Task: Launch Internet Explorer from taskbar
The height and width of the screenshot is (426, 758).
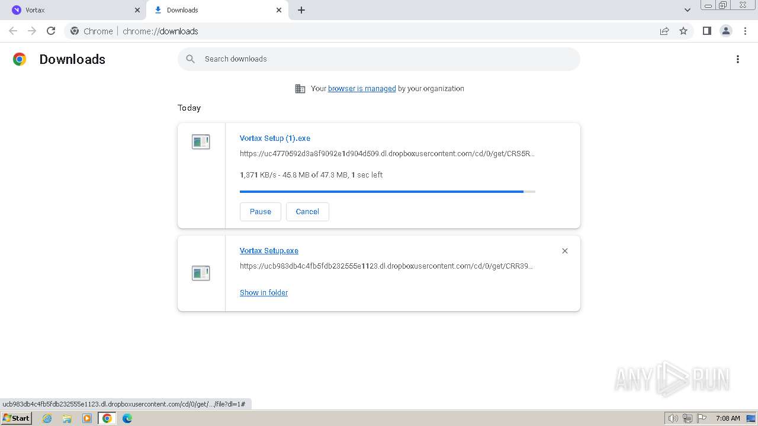Action: (47, 418)
